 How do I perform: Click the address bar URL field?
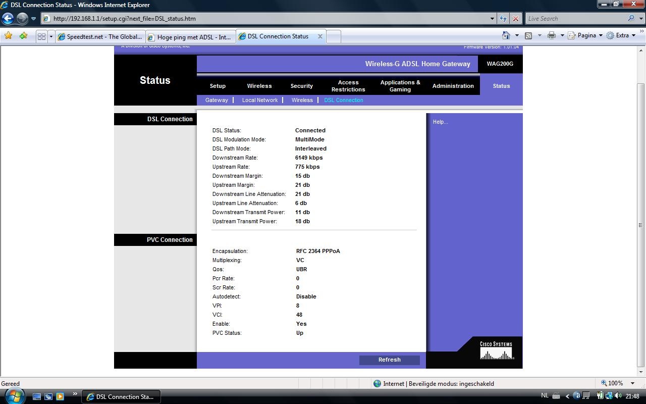coord(265,19)
